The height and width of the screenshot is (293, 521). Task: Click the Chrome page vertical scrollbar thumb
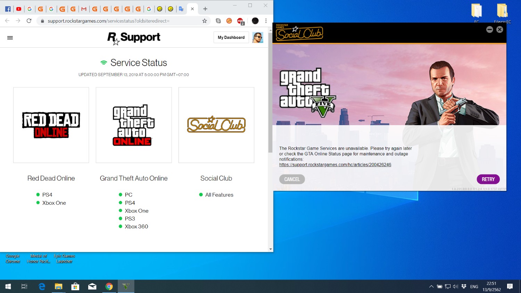(x=270, y=93)
